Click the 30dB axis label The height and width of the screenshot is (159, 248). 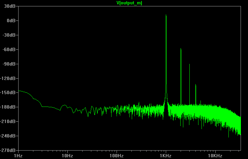coord(10,6)
